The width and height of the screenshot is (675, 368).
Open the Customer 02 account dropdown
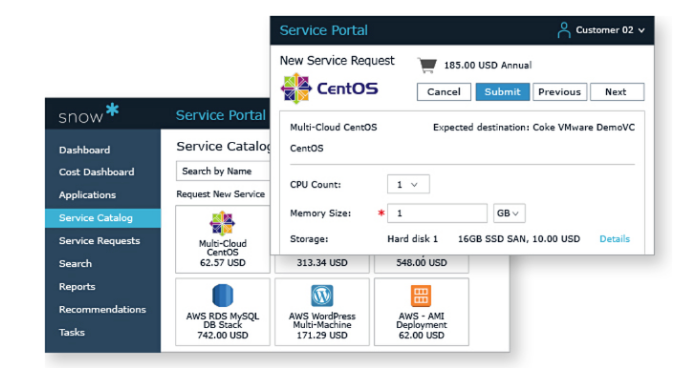point(610,30)
